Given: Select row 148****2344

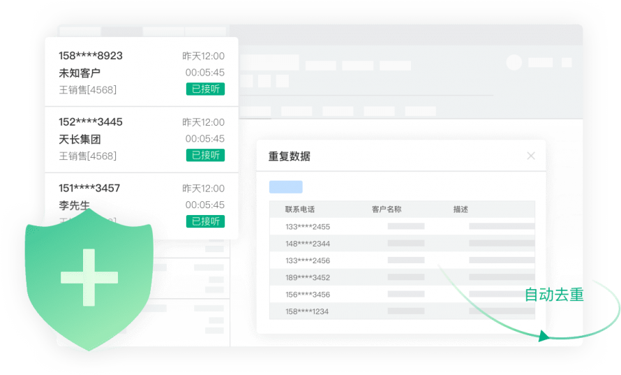Looking at the screenshot, I should (402, 244).
